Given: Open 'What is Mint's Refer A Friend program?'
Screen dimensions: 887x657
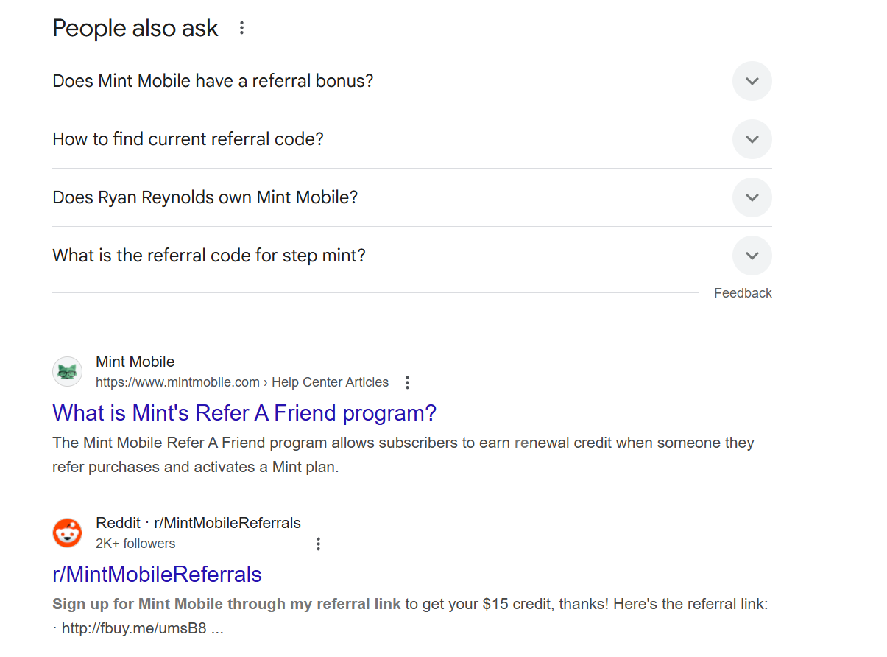Looking at the screenshot, I should [244, 412].
